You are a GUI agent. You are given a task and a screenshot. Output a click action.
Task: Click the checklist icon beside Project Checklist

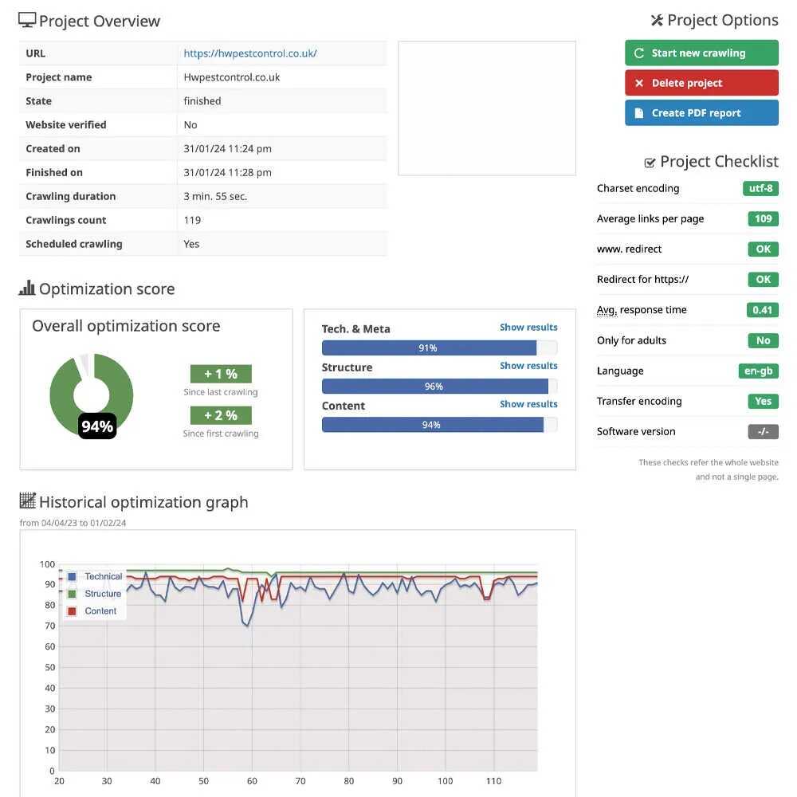tap(650, 163)
